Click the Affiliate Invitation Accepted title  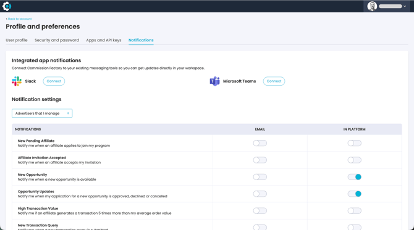tap(42, 158)
